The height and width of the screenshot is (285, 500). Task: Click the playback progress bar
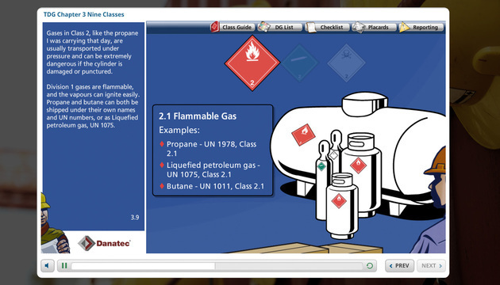click(217, 266)
